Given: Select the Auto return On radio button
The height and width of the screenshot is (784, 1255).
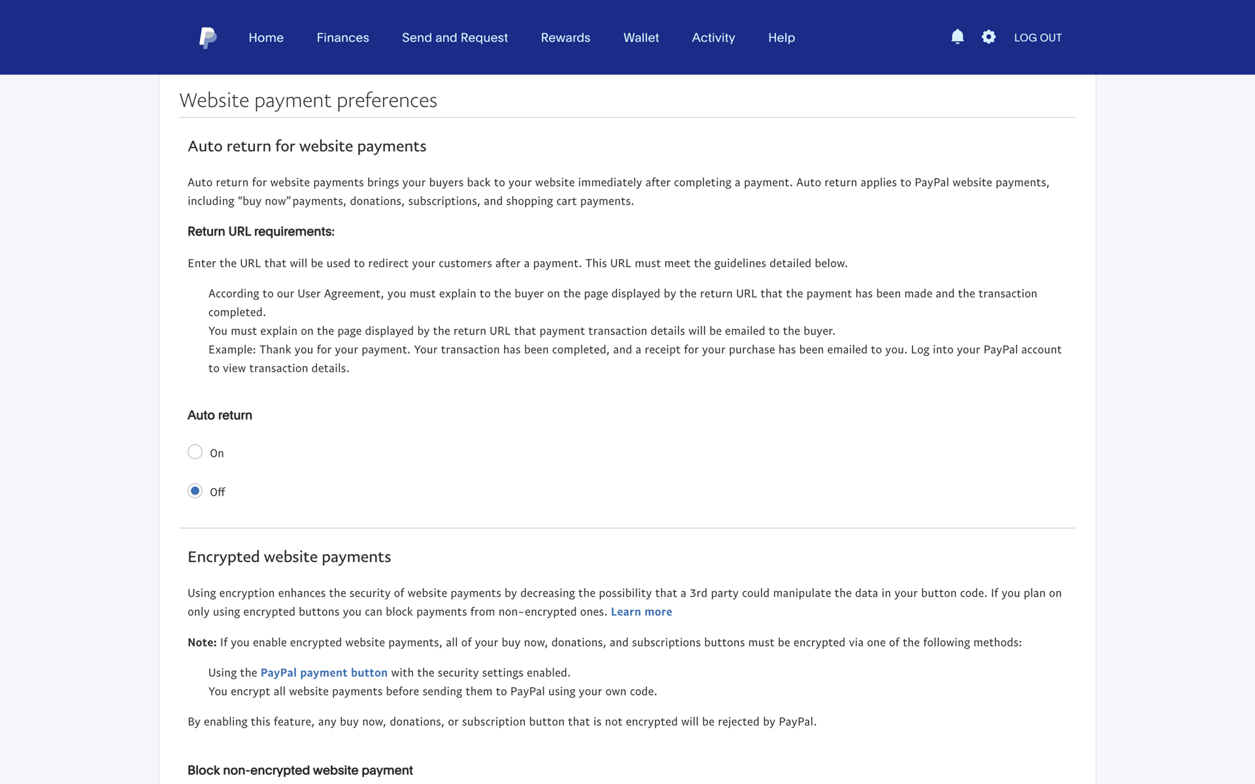Looking at the screenshot, I should point(195,452).
